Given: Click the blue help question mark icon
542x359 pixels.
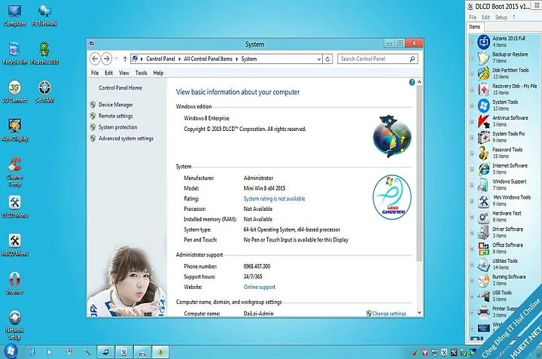Looking at the screenshot, I should click(x=412, y=82).
